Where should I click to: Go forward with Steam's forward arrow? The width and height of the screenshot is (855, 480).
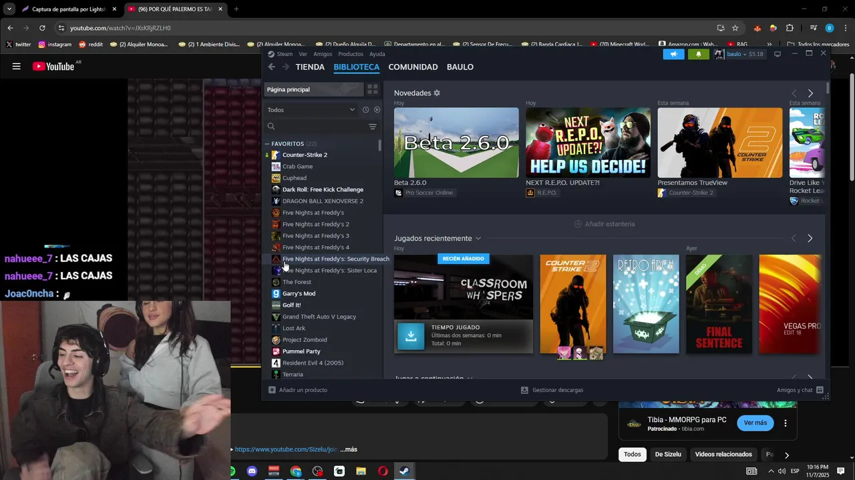[x=286, y=67]
